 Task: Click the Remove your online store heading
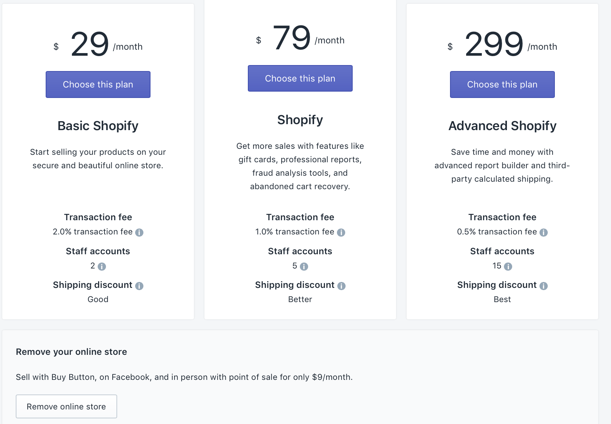(x=72, y=352)
